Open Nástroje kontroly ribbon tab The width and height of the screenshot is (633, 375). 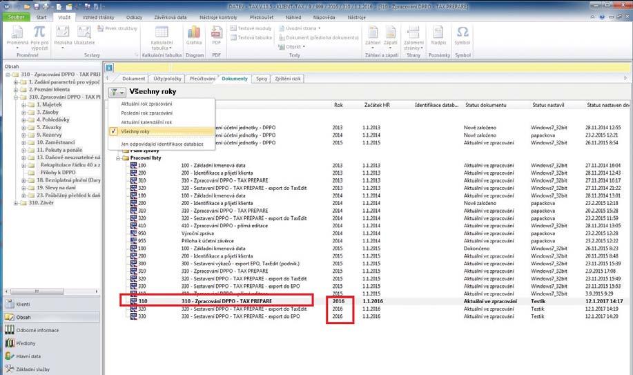tap(218, 17)
